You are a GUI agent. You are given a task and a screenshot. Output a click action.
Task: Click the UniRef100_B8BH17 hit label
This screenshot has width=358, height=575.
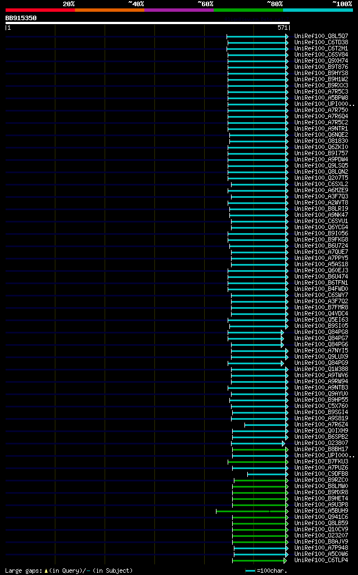click(x=322, y=449)
